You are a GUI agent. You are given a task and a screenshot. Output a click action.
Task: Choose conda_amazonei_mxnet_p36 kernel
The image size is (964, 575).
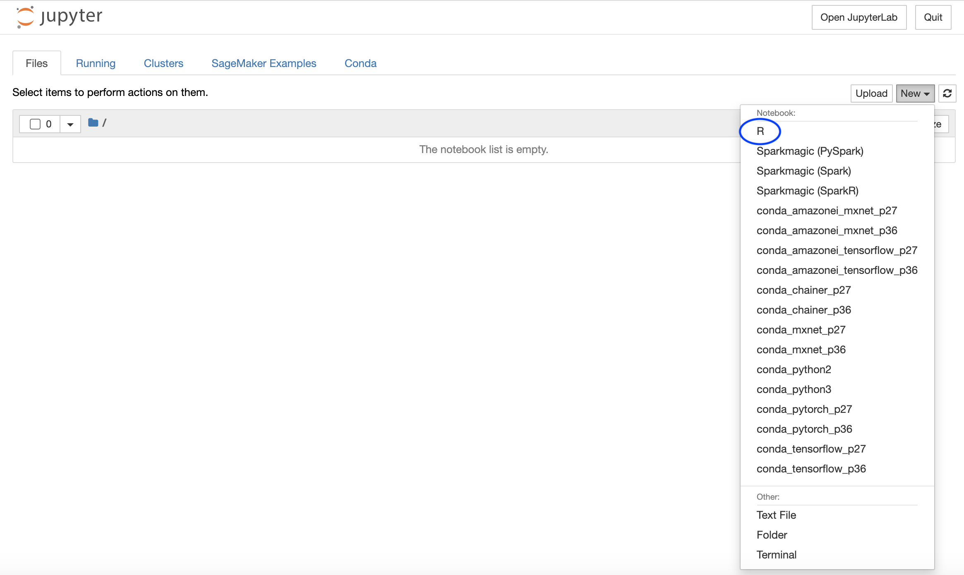click(837, 230)
